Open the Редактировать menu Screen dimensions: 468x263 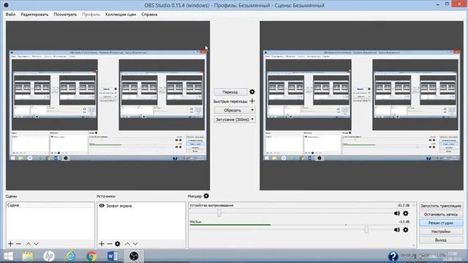pyautogui.click(x=34, y=15)
